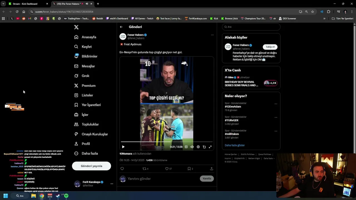The height and width of the screenshot is (200, 356).
Task: Enter video fullscreen mode
Action: [210, 147]
